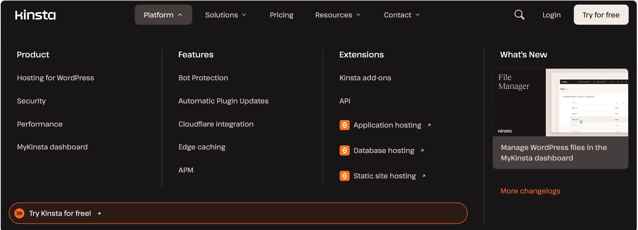Click external arrow next to Database hosting
The height and width of the screenshot is (230, 638).
click(x=422, y=151)
